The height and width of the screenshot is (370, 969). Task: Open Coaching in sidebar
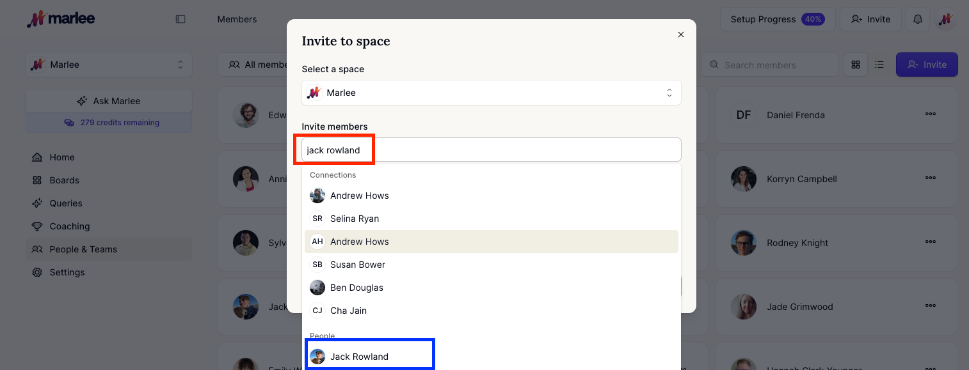109,226
